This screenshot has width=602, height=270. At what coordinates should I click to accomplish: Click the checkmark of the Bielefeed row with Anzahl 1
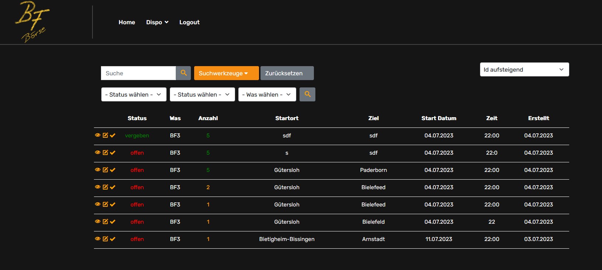coord(113,204)
